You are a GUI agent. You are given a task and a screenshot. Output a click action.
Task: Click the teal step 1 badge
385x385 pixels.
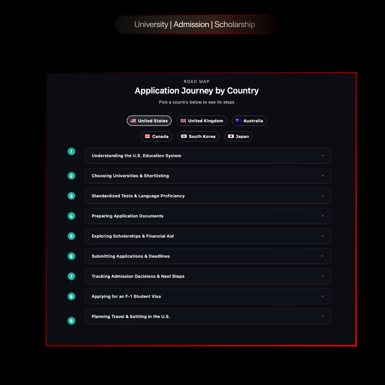pyautogui.click(x=71, y=151)
